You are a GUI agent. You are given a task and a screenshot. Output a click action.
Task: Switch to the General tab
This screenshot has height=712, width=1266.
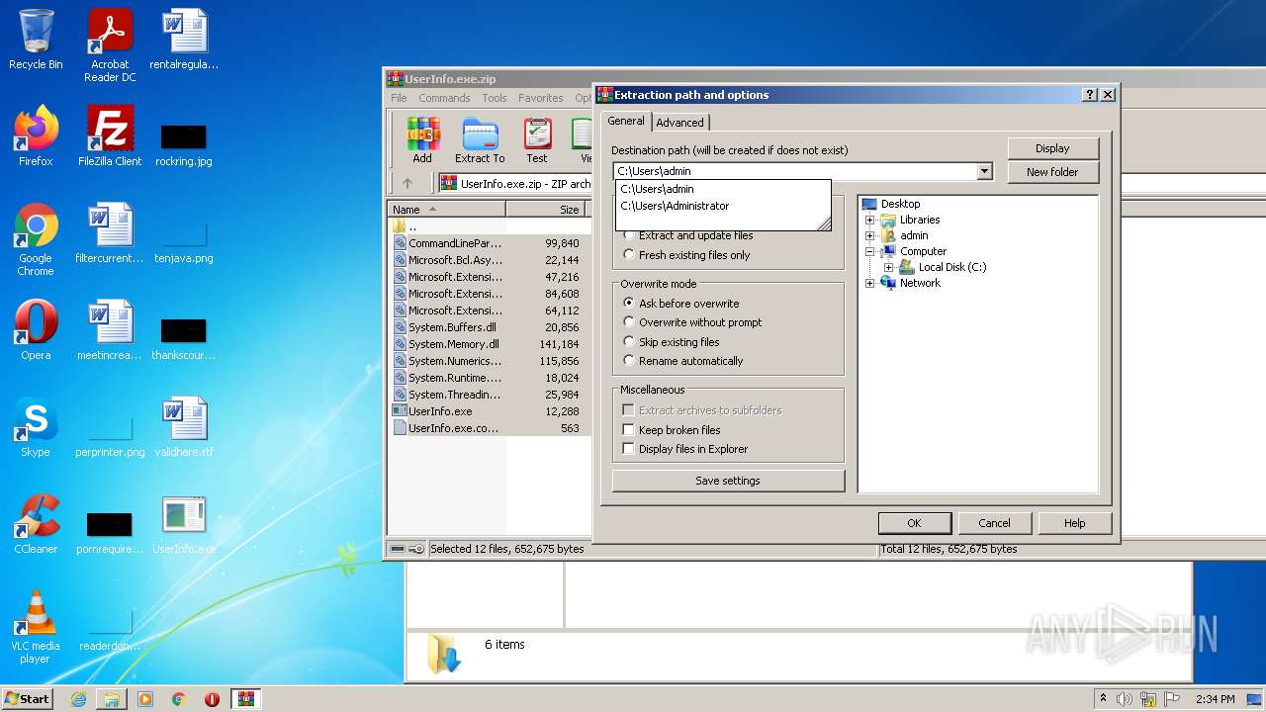pyautogui.click(x=625, y=121)
